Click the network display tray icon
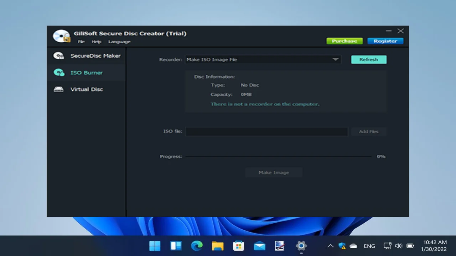This screenshot has height=256, width=456. (x=387, y=246)
